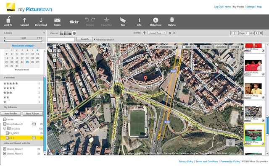Screen dimensions: 269x166
Task: Start the Slideshow
Action: pos(156,21)
